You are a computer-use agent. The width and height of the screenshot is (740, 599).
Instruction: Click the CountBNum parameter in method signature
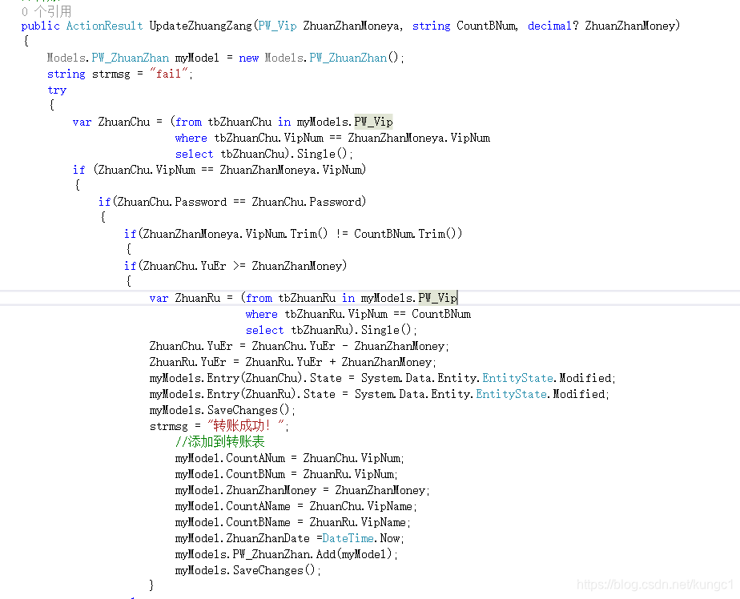(486, 26)
